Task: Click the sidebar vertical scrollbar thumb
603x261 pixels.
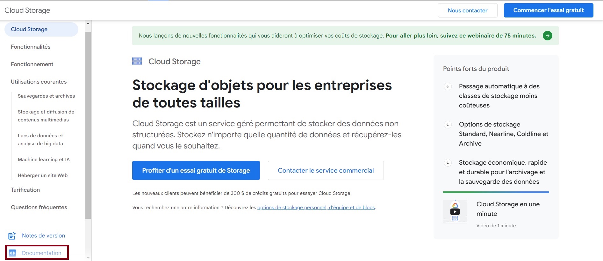Action: (x=88, y=125)
